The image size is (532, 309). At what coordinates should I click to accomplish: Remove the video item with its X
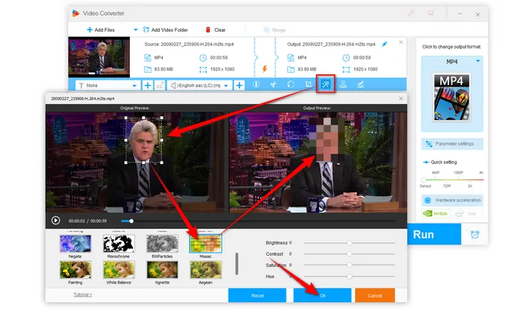[401, 43]
